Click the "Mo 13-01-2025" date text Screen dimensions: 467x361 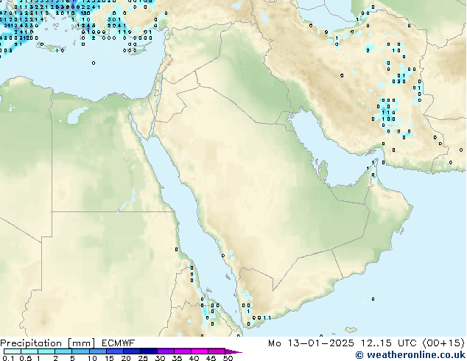(312, 343)
